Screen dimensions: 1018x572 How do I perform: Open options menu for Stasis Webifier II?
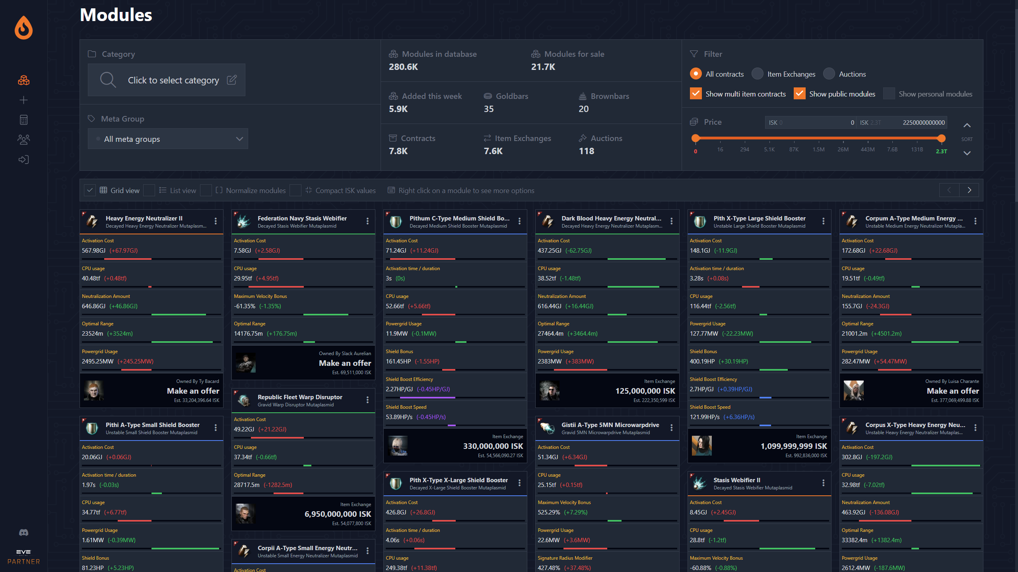coord(824,483)
